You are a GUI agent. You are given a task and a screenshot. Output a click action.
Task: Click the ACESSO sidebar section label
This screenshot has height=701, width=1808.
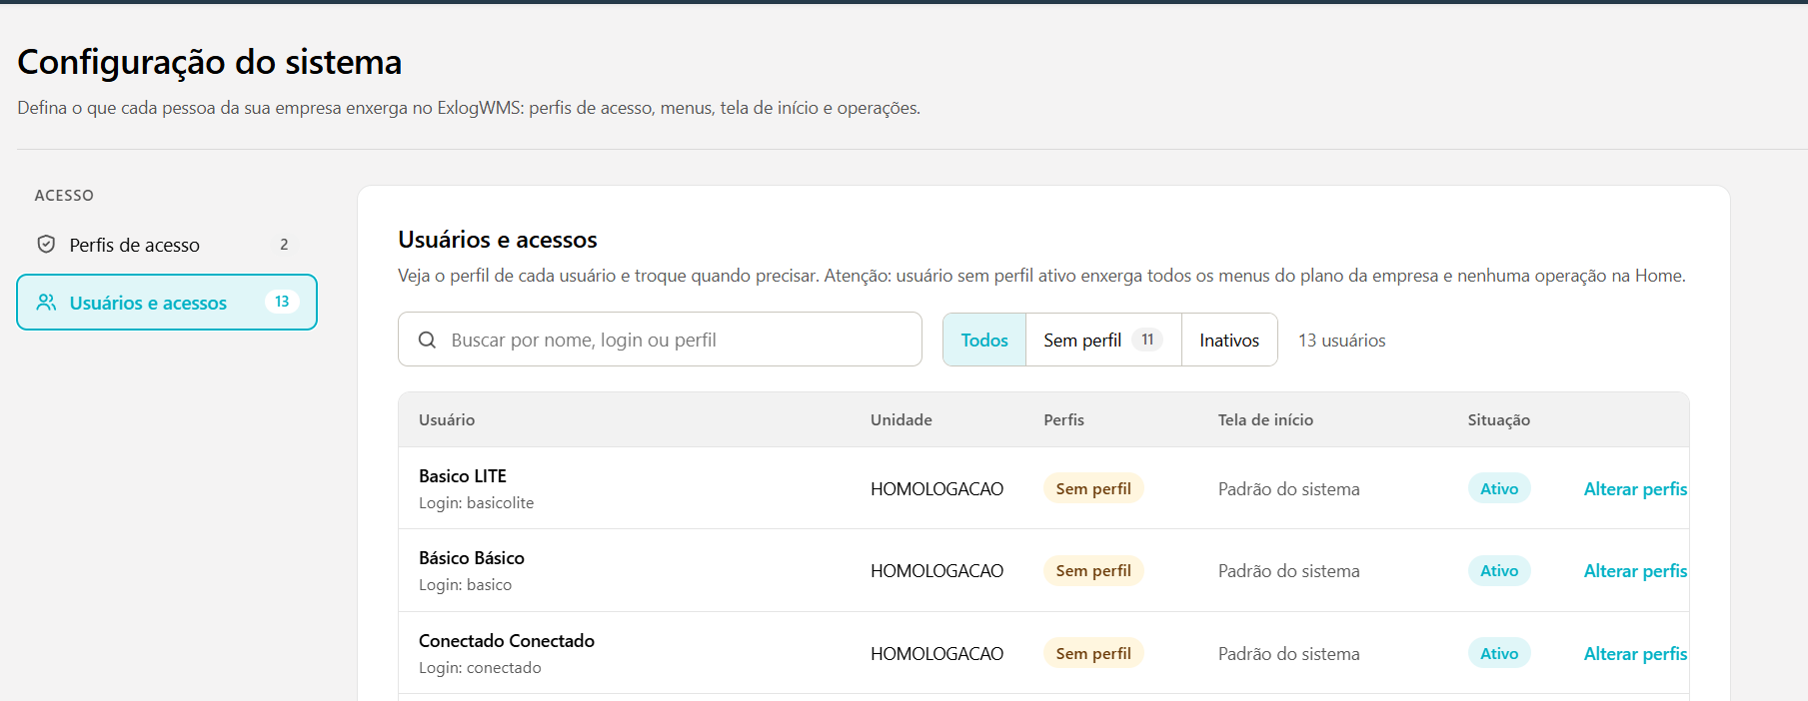click(64, 196)
